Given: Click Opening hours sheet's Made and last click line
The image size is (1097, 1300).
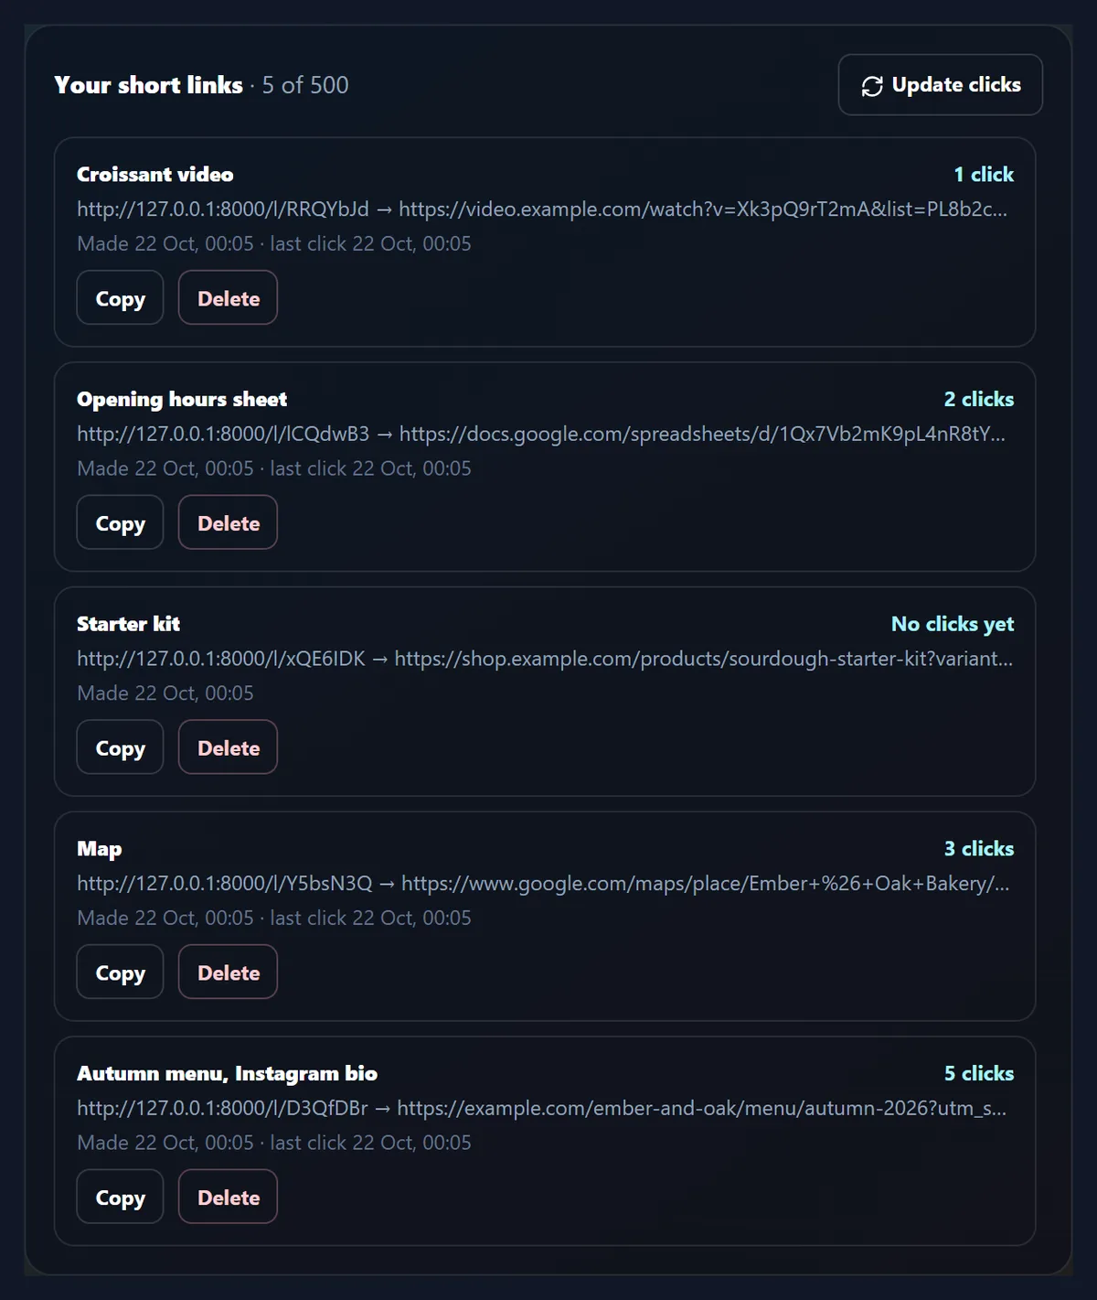Looking at the screenshot, I should 274,468.
